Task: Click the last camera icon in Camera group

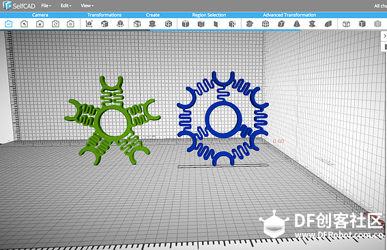Action: pyautogui.click(x=70, y=24)
